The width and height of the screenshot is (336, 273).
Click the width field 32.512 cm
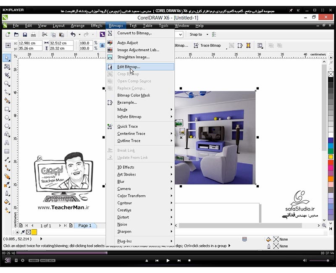tap(61, 43)
